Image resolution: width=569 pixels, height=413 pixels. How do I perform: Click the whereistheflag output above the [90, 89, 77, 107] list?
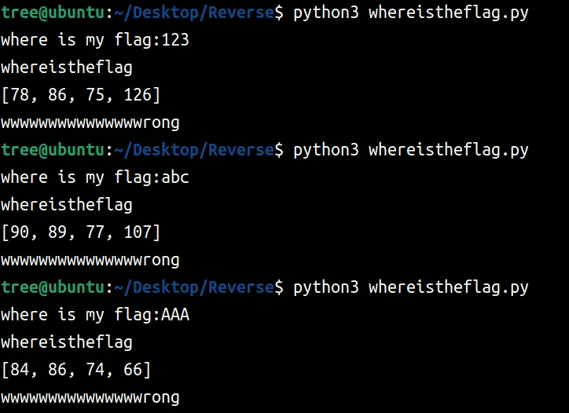click(x=67, y=205)
